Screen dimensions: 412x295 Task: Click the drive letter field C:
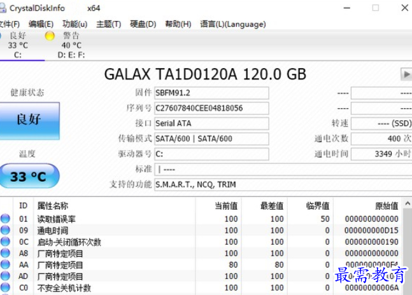tap(211, 154)
